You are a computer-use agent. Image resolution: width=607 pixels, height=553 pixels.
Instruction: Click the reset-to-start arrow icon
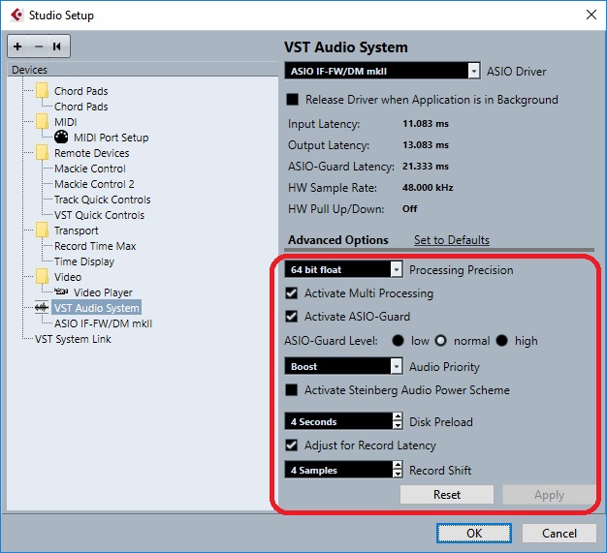57,46
